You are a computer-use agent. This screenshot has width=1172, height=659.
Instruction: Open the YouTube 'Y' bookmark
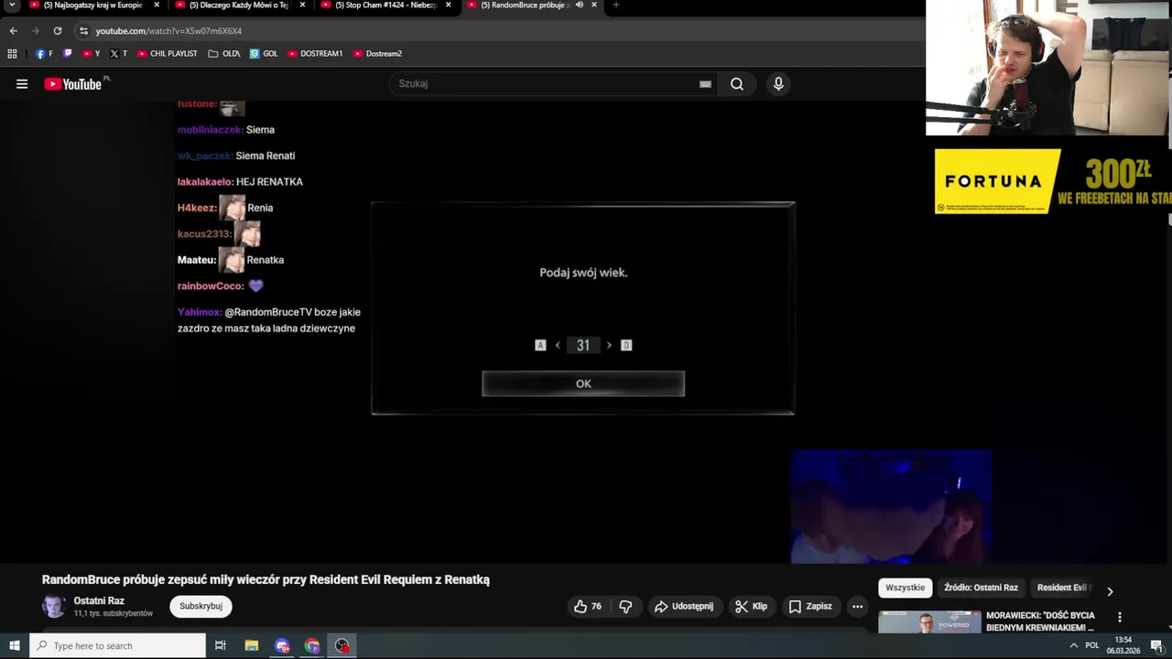(x=91, y=54)
